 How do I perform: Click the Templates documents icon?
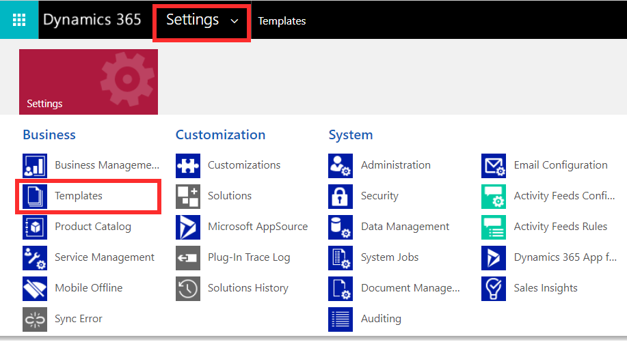[x=35, y=197]
